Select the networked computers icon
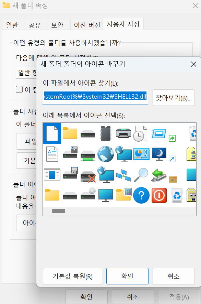The image size is (201, 304). tap(123, 175)
